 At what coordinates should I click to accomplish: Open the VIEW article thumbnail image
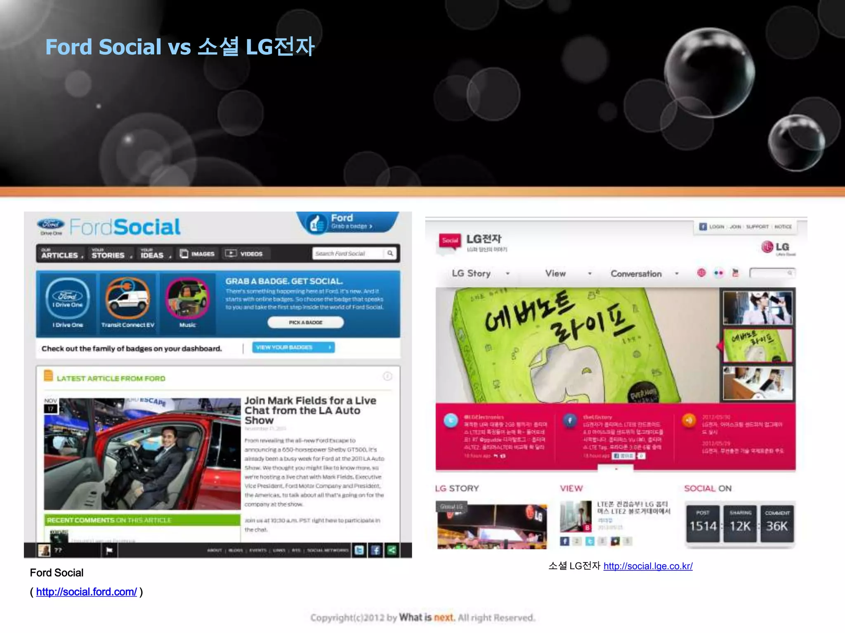pyautogui.click(x=576, y=516)
